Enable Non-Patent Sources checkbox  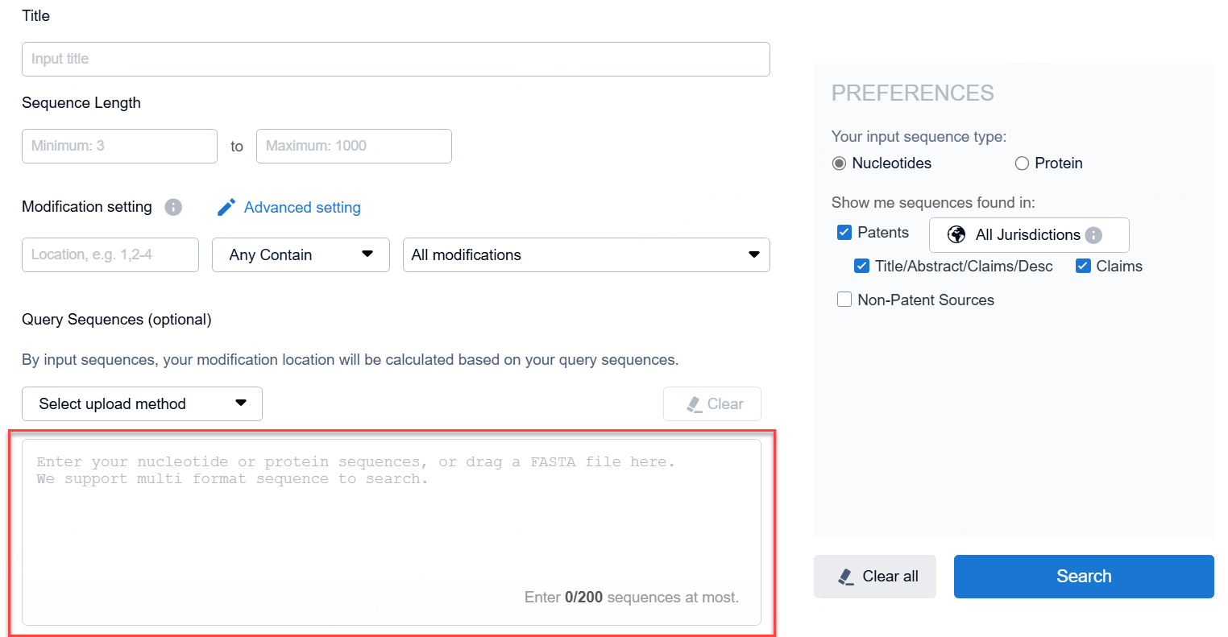pos(844,300)
